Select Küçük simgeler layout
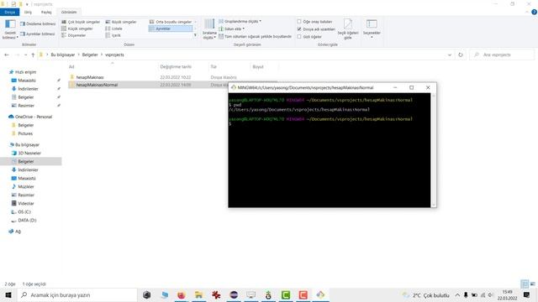 [x=77, y=29]
